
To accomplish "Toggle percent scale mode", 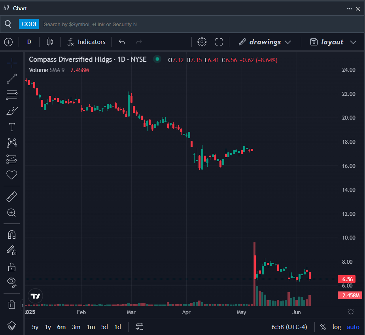I will coord(323,327).
